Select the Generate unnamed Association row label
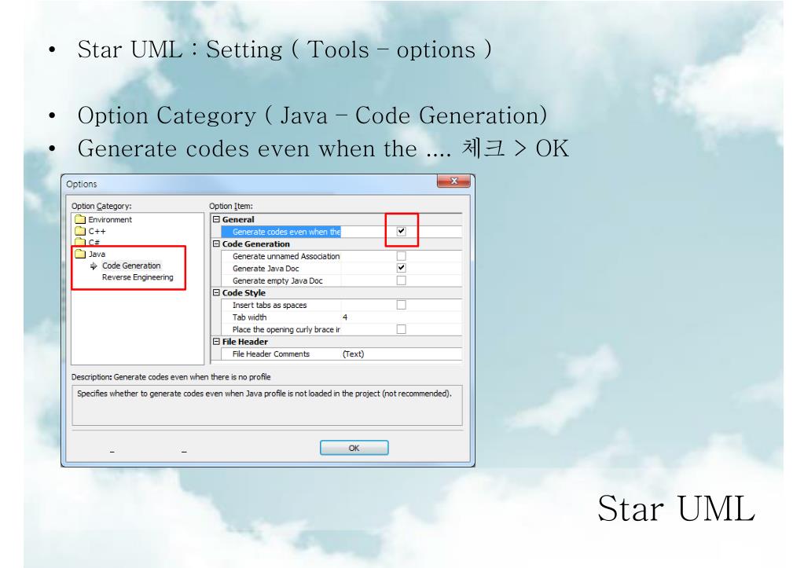The width and height of the screenshot is (804, 568). coord(286,256)
